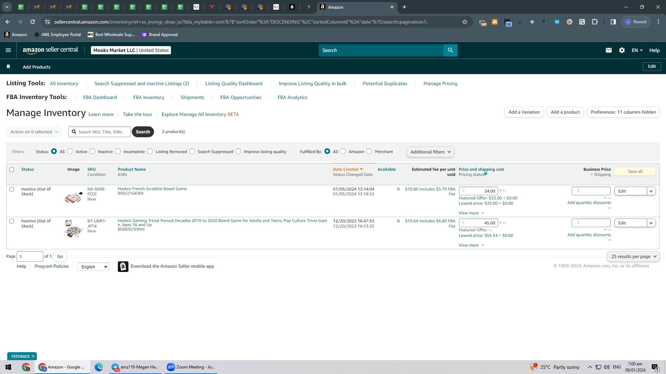The width and height of the screenshot is (666, 374).
Task: Open the browser extensions puzzle icon
Action: coord(595,22)
